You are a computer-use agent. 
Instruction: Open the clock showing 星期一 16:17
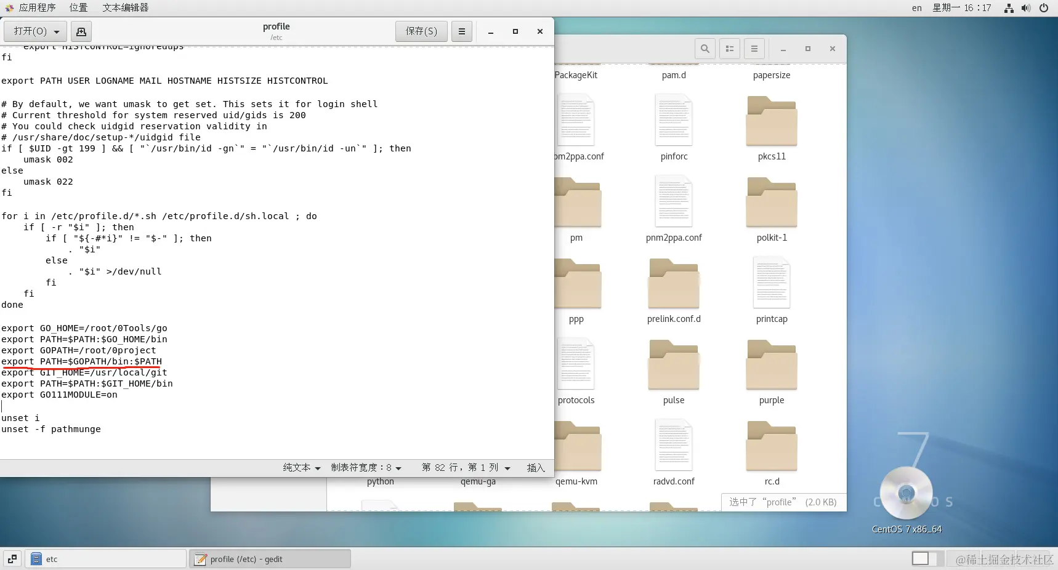click(962, 8)
